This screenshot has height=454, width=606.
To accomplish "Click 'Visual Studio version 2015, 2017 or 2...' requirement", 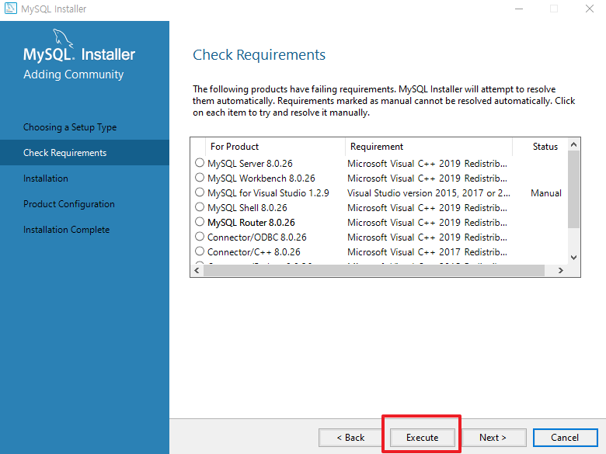I will (x=428, y=193).
